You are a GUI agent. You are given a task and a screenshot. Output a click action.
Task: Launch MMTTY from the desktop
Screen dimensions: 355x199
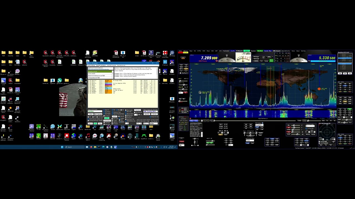(45, 136)
